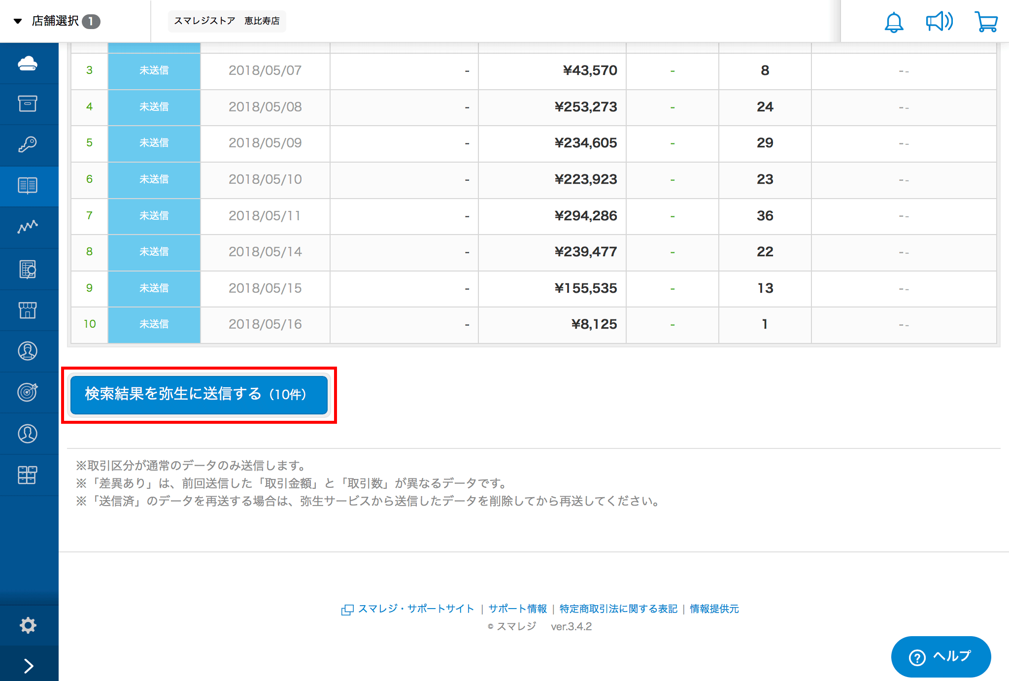Open the grid table layout sidebar icon

click(x=28, y=475)
